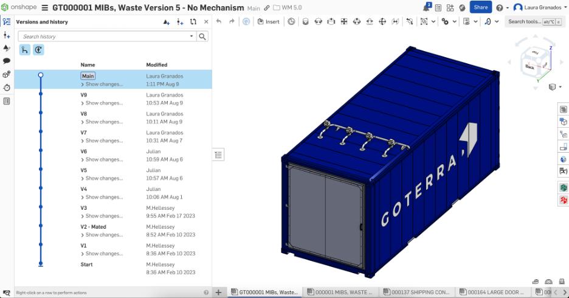Toggle the instance list panel button
Viewport: 569px width, 298px height.
[219, 154]
